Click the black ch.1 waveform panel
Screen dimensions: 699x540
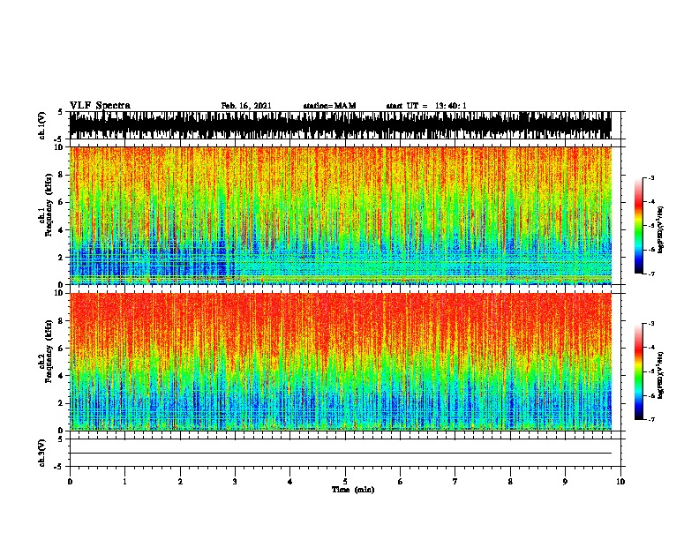[341, 125]
